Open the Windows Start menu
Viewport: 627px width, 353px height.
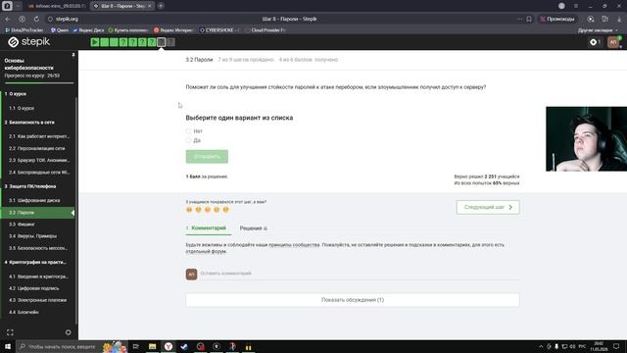(x=8, y=346)
